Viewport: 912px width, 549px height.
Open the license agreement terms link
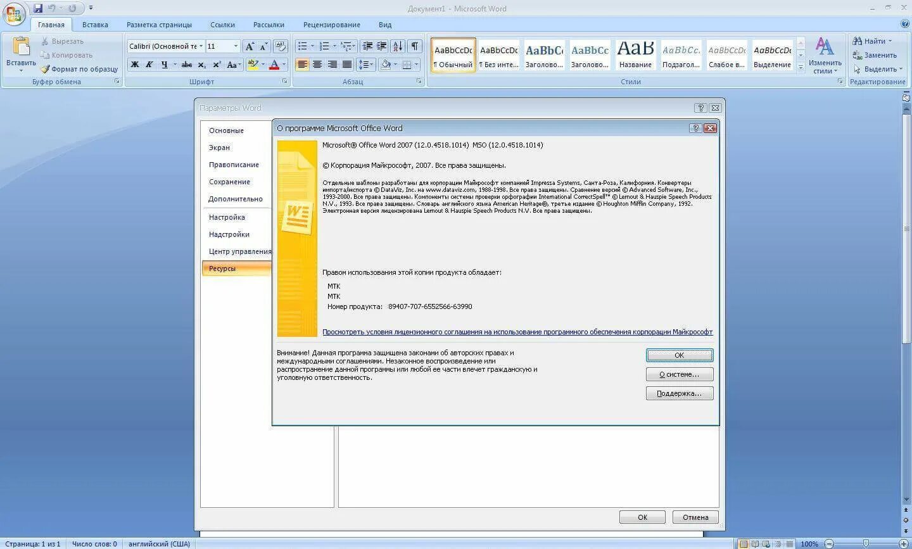[x=517, y=332]
